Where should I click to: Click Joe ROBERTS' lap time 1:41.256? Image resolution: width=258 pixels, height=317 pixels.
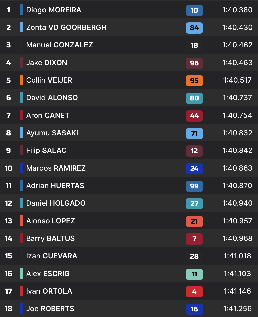point(237,309)
